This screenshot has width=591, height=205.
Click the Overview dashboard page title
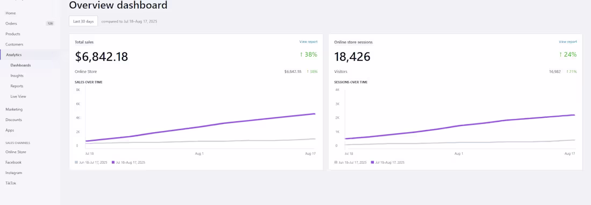(x=118, y=5)
